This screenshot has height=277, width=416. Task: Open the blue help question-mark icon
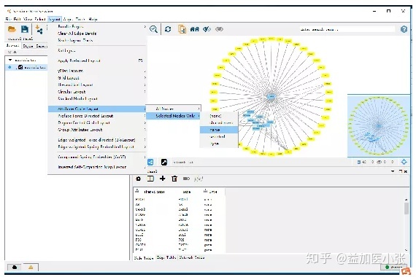tap(404, 29)
